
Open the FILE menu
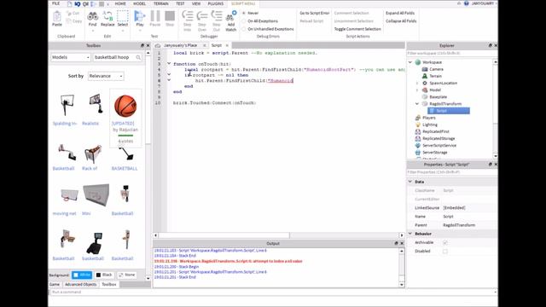click(x=55, y=3)
